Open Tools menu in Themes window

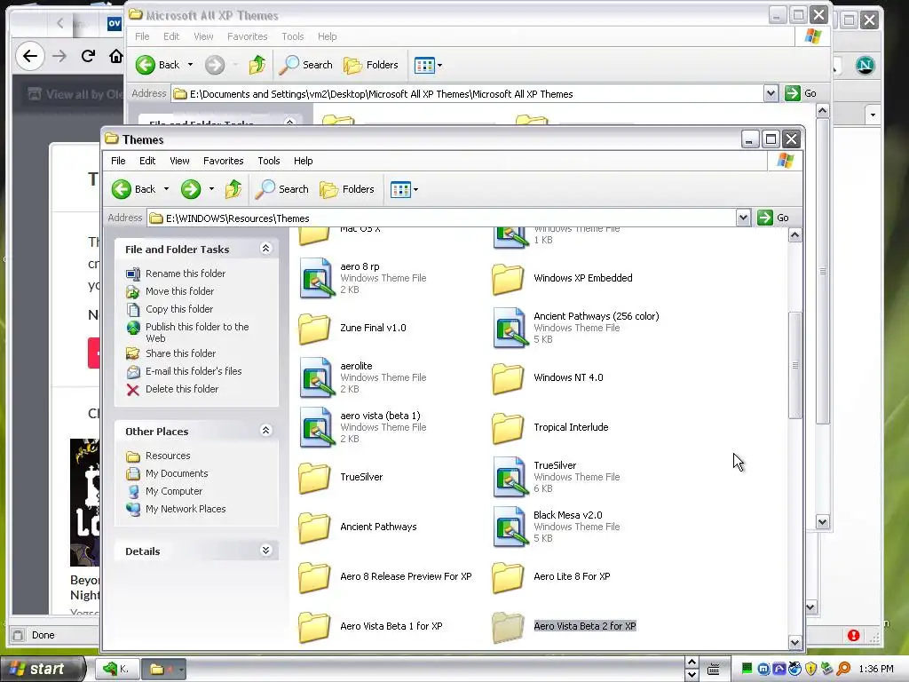(x=268, y=161)
